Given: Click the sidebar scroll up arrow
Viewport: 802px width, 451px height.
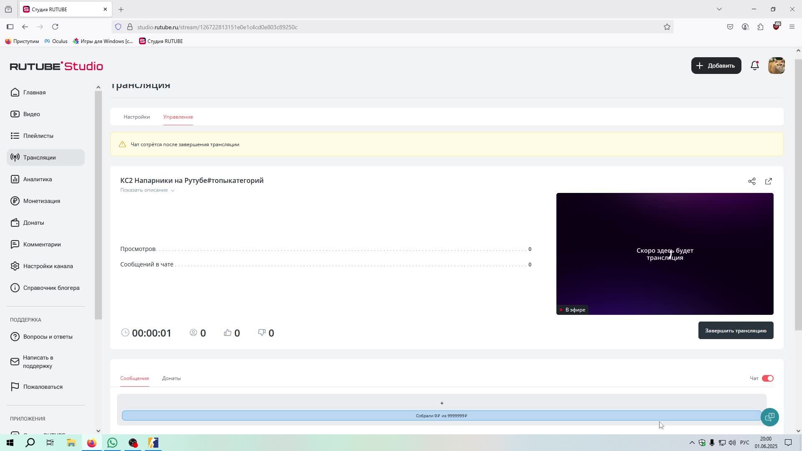Looking at the screenshot, I should [x=98, y=87].
